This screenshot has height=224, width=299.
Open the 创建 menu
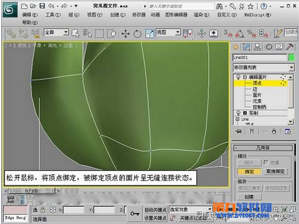(118, 15)
